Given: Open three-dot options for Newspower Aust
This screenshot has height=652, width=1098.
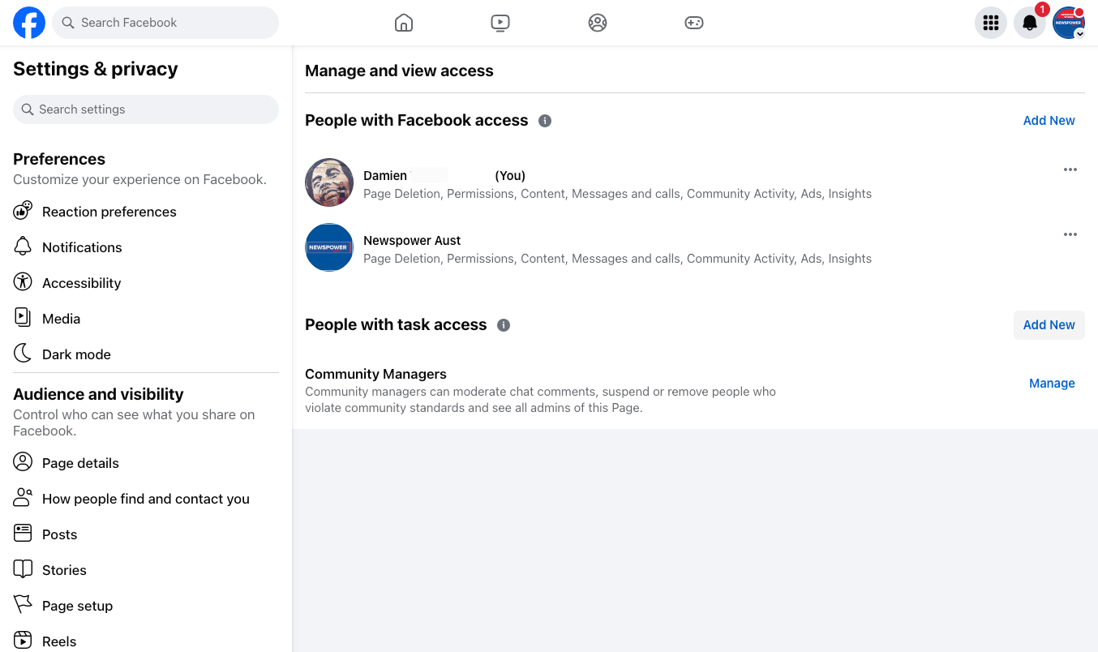Looking at the screenshot, I should point(1070,234).
